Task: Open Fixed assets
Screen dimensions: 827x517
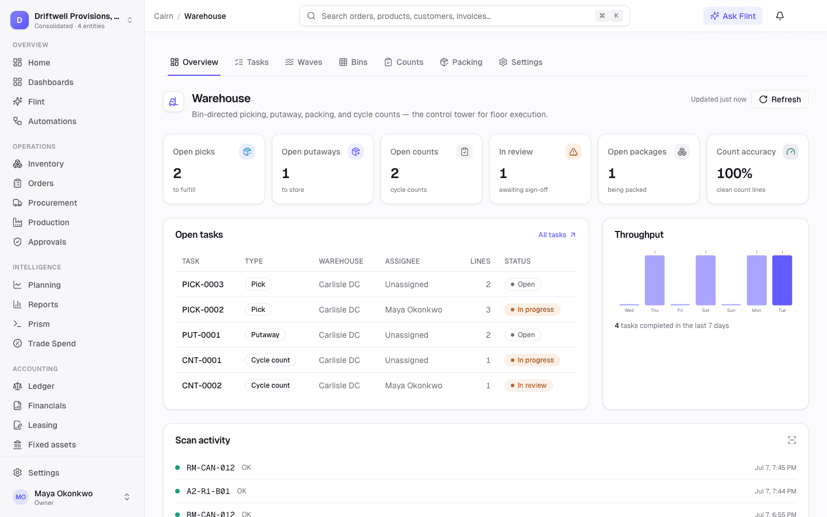Action: click(72, 445)
